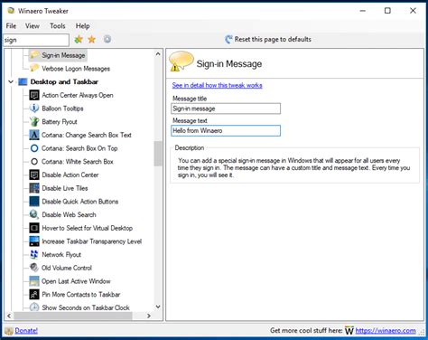Click the tree scrollbar up arrow
The image size is (428, 340).
click(158, 54)
